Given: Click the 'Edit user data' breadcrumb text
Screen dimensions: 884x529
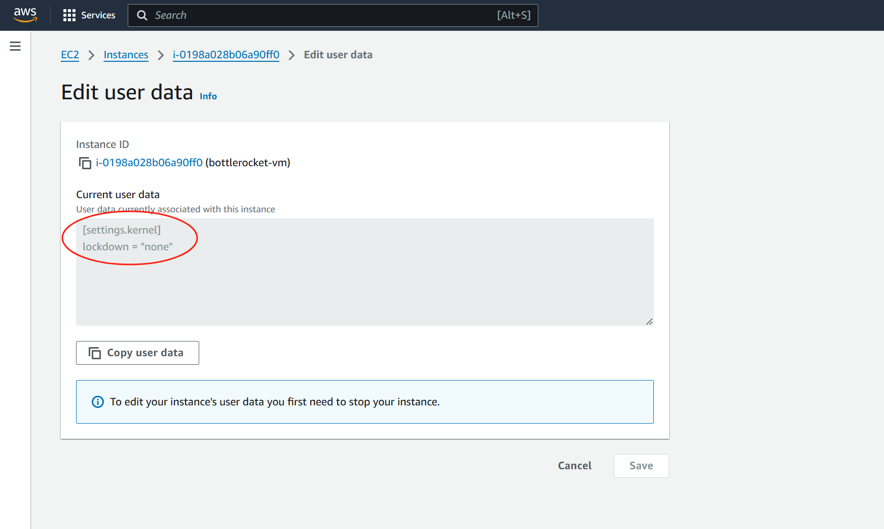Looking at the screenshot, I should pyautogui.click(x=338, y=55).
